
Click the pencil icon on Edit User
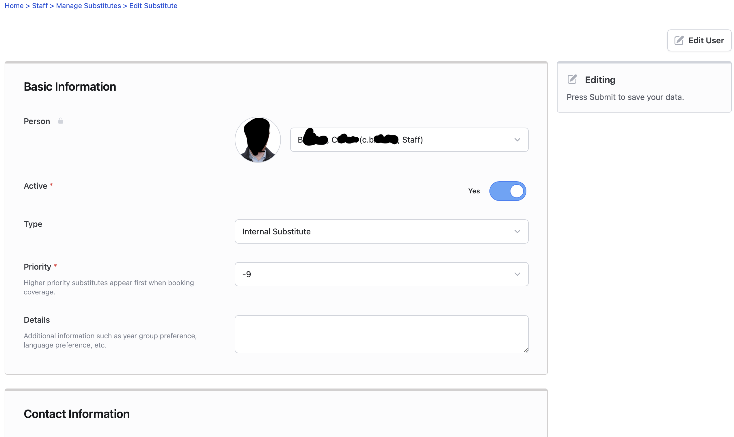click(679, 40)
